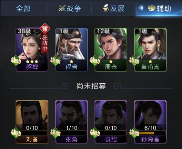Click the crossed swords war icon
The height and width of the screenshot is (149, 182).
[62, 8]
